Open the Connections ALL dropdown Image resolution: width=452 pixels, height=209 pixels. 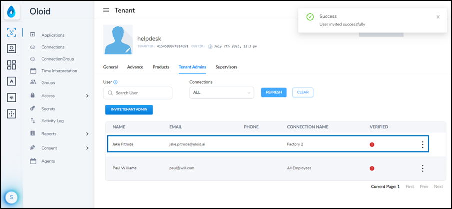pyautogui.click(x=222, y=93)
